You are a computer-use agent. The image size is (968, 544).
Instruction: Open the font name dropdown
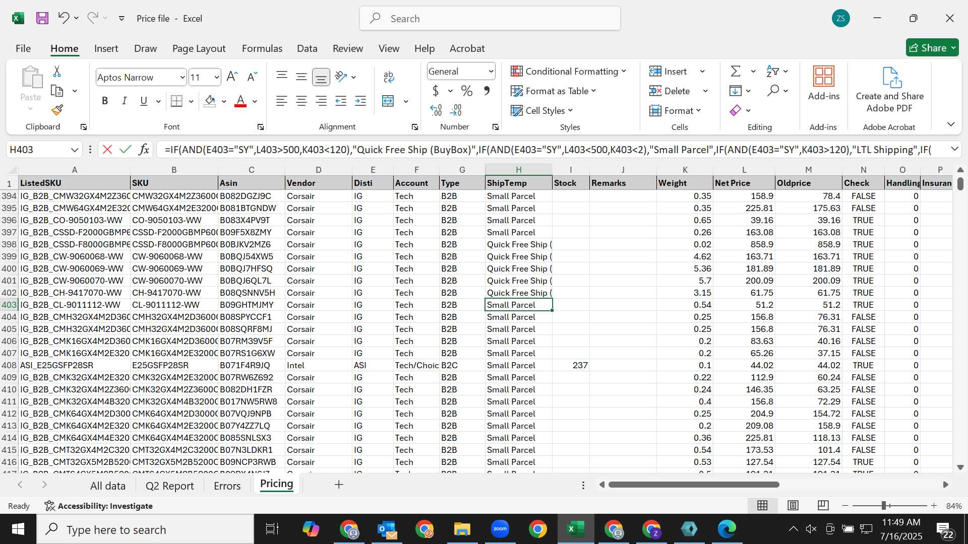182,78
